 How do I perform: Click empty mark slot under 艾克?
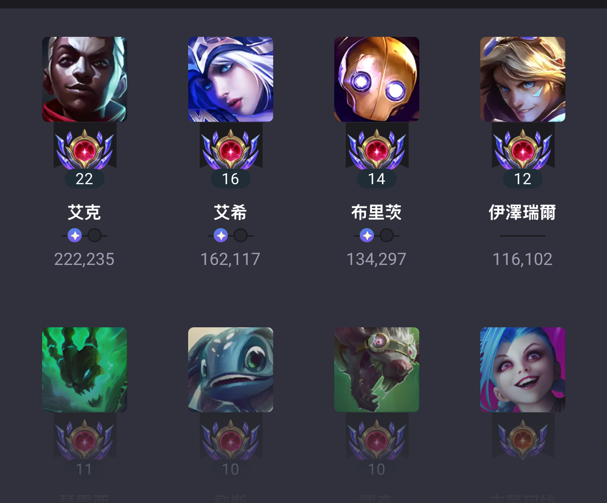pyautogui.click(x=95, y=235)
